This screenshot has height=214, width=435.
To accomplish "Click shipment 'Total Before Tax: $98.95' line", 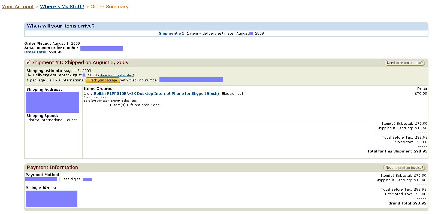I will (x=404, y=137).
